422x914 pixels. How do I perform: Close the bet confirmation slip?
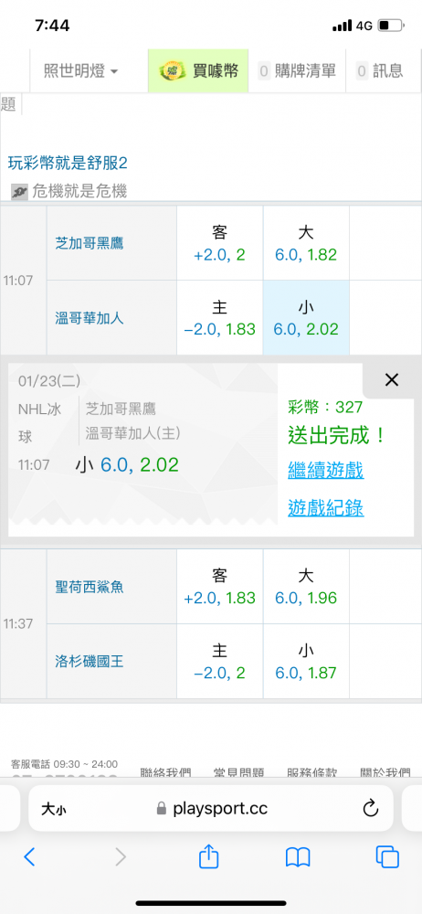[392, 380]
